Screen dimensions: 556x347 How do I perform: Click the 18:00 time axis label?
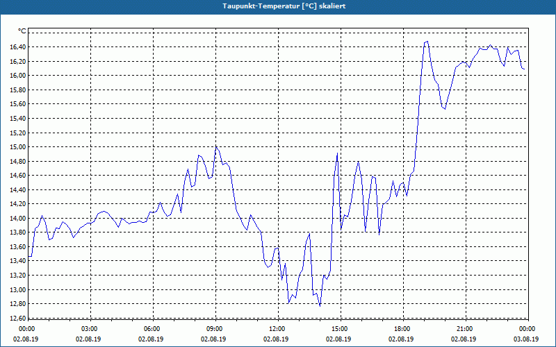point(403,329)
